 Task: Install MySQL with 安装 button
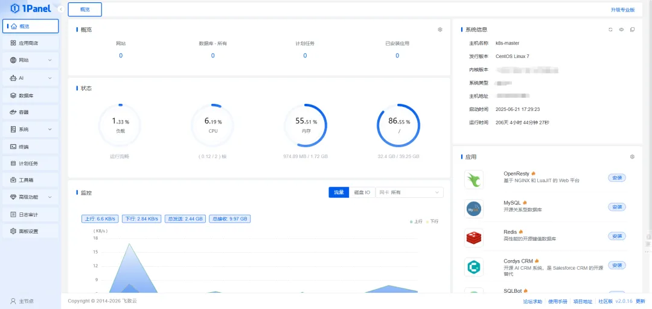[x=616, y=206]
